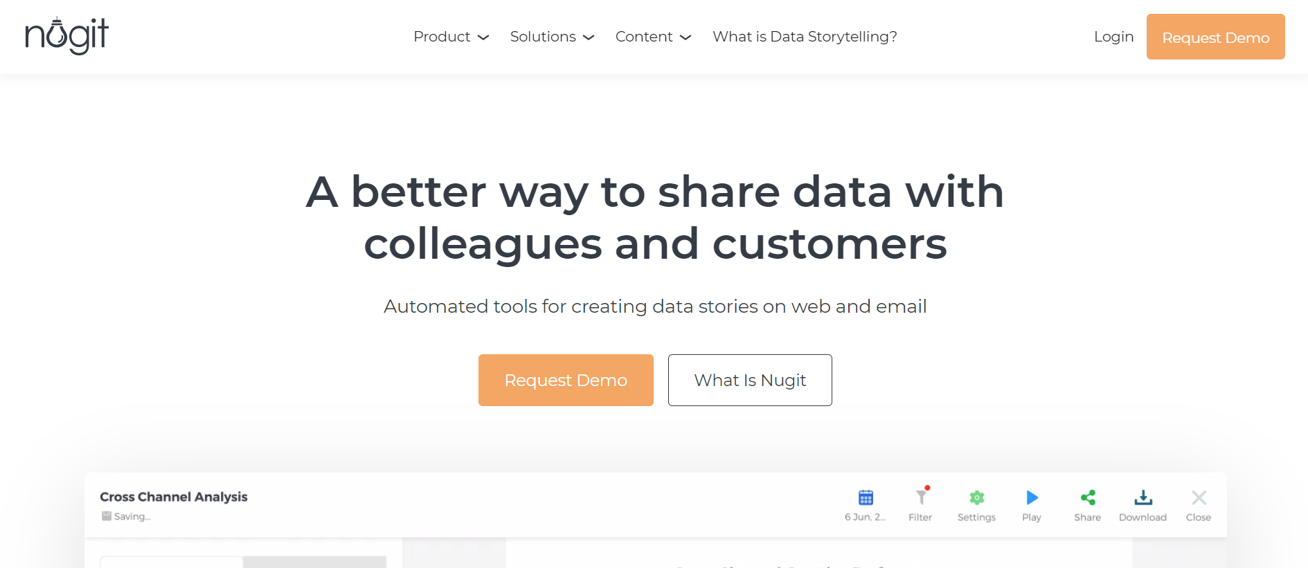Expand the Solutions dropdown menu
Viewport: 1308px width, 568px height.
click(553, 37)
